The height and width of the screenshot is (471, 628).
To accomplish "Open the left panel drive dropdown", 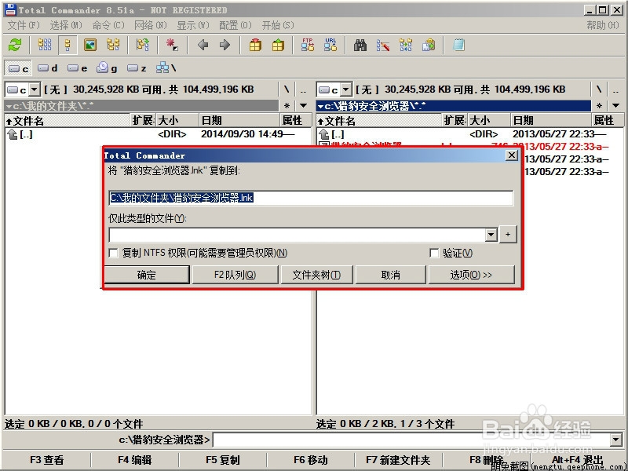I will pos(35,89).
